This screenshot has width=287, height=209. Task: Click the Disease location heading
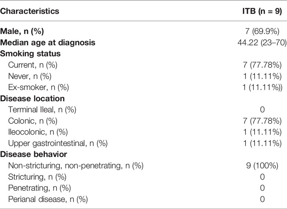pos(32,99)
